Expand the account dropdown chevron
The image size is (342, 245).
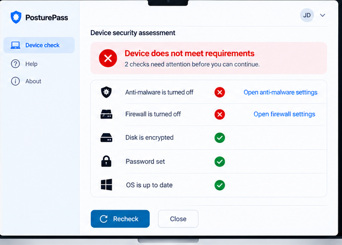tap(323, 15)
